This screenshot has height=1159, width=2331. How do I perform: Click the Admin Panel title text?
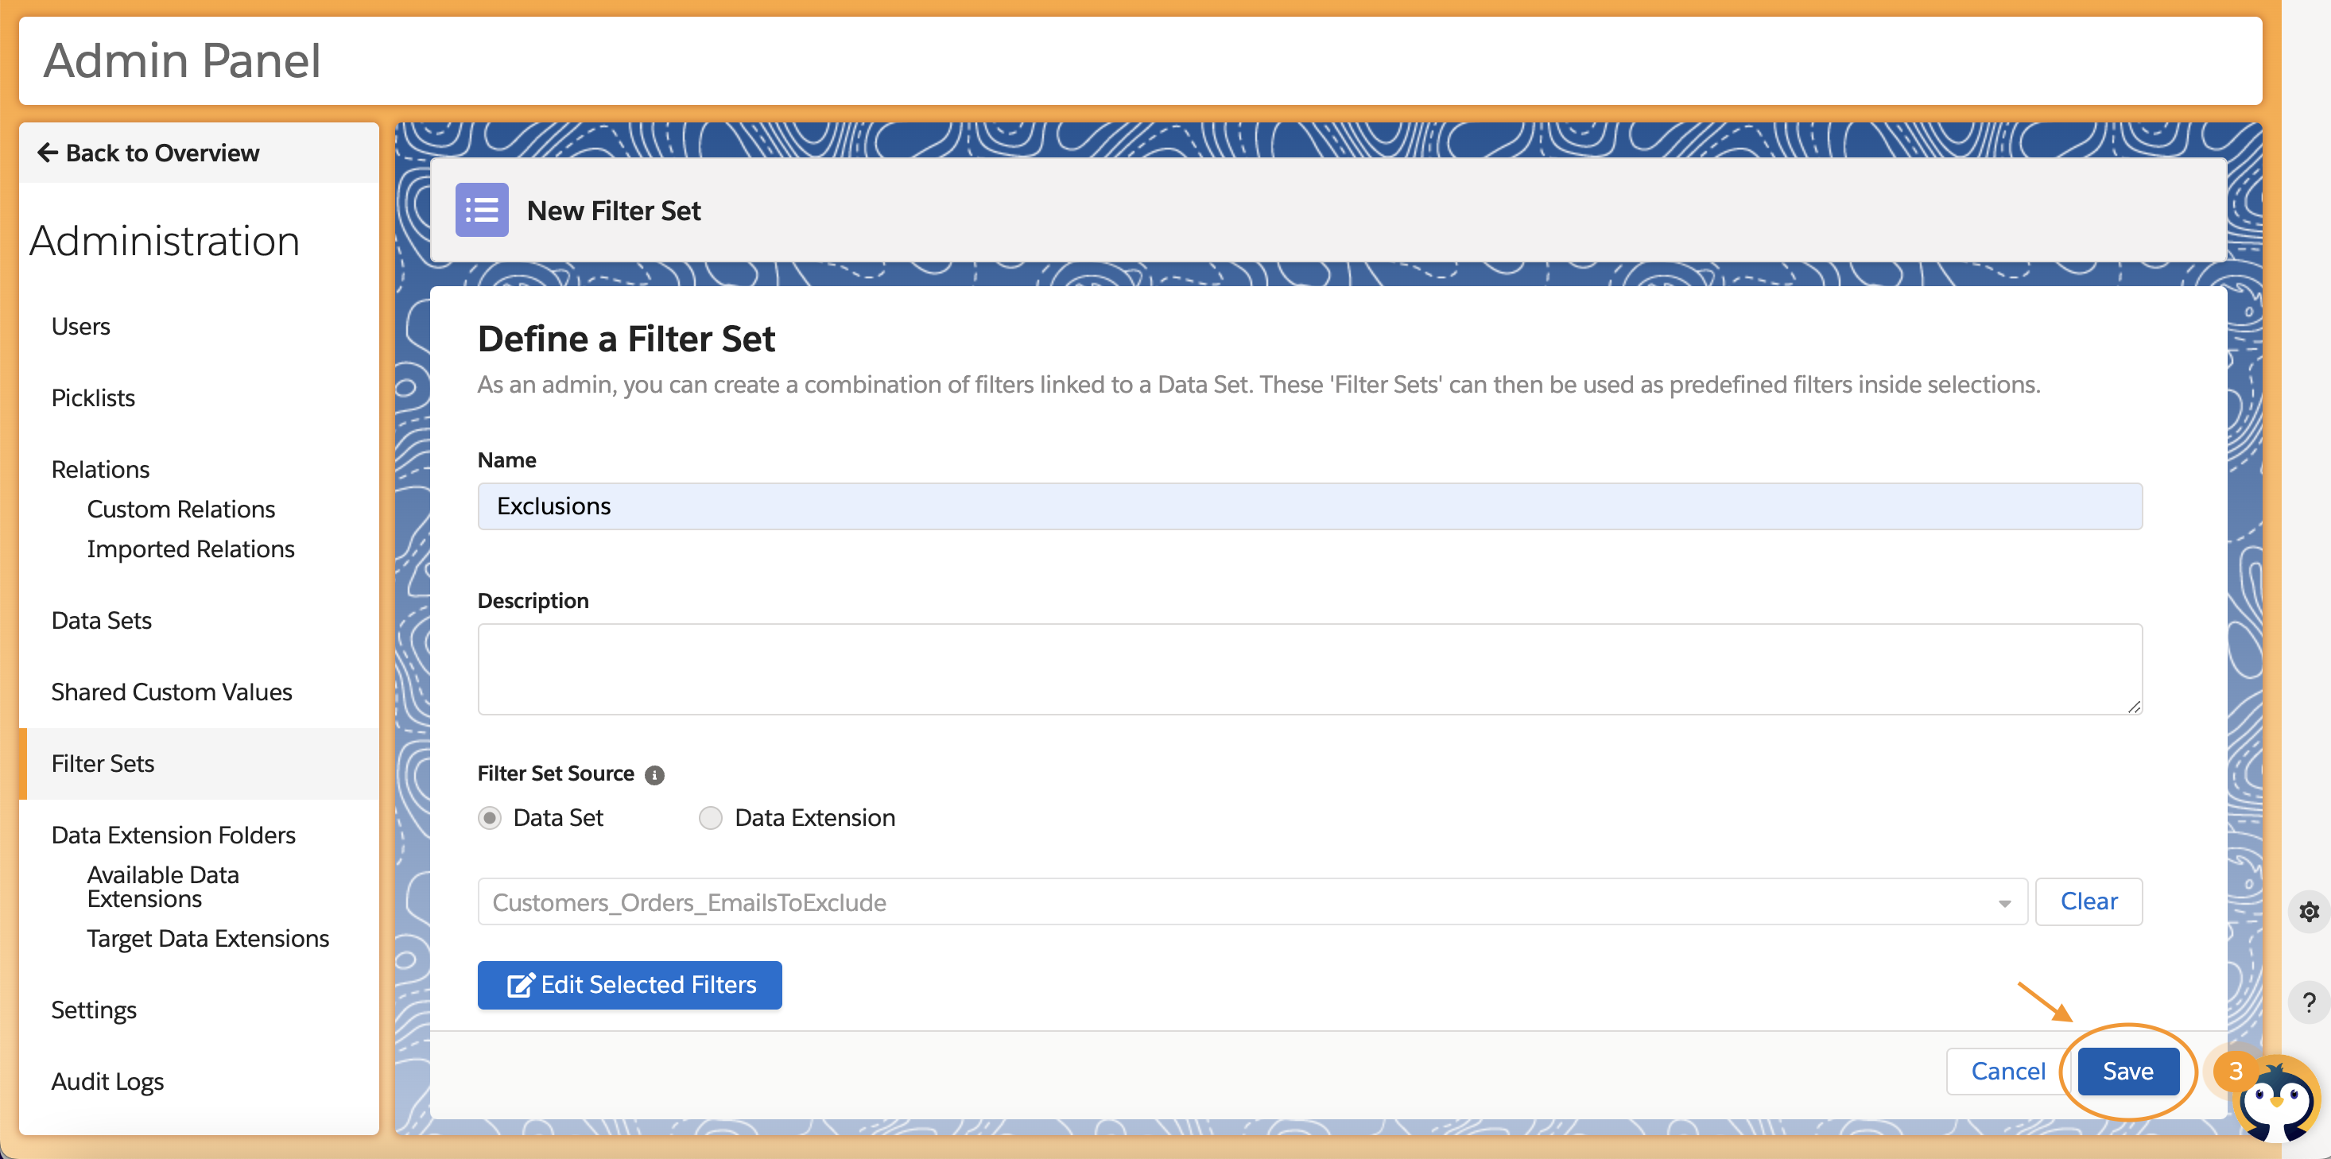point(182,60)
